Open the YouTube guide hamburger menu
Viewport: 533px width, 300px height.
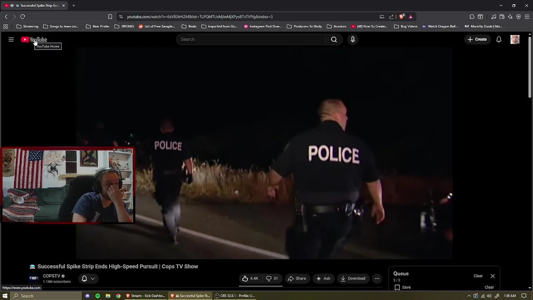[11, 40]
